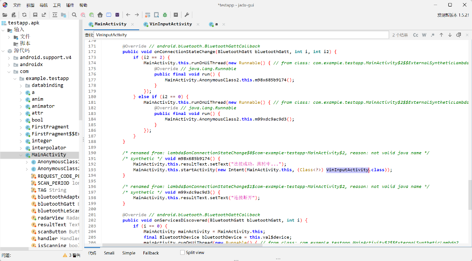Collapse the com package node

[x=9, y=72]
